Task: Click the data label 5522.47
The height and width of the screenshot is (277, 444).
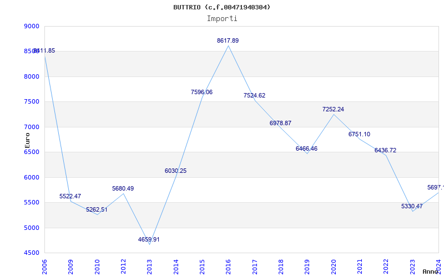Action: [70, 196]
